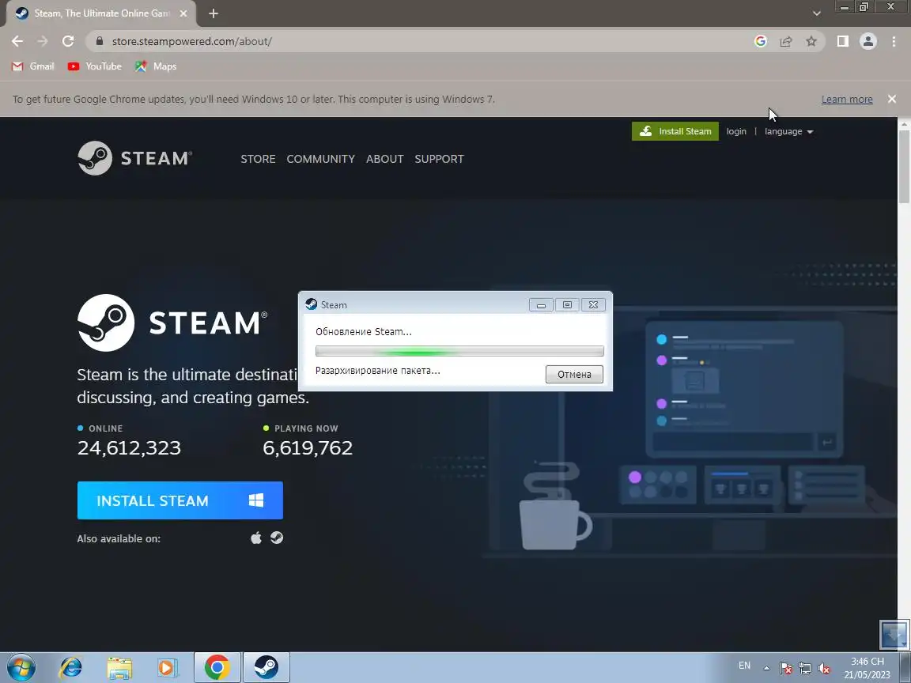This screenshot has width=911, height=683.
Task: Click the SteamOS download icon
Action: [x=277, y=538]
